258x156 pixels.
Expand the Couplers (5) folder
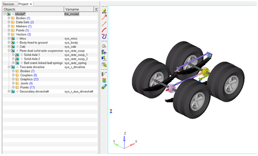pyautogui.click(x=13, y=75)
